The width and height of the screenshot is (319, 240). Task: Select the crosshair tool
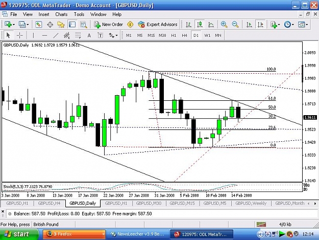click(x=19, y=35)
